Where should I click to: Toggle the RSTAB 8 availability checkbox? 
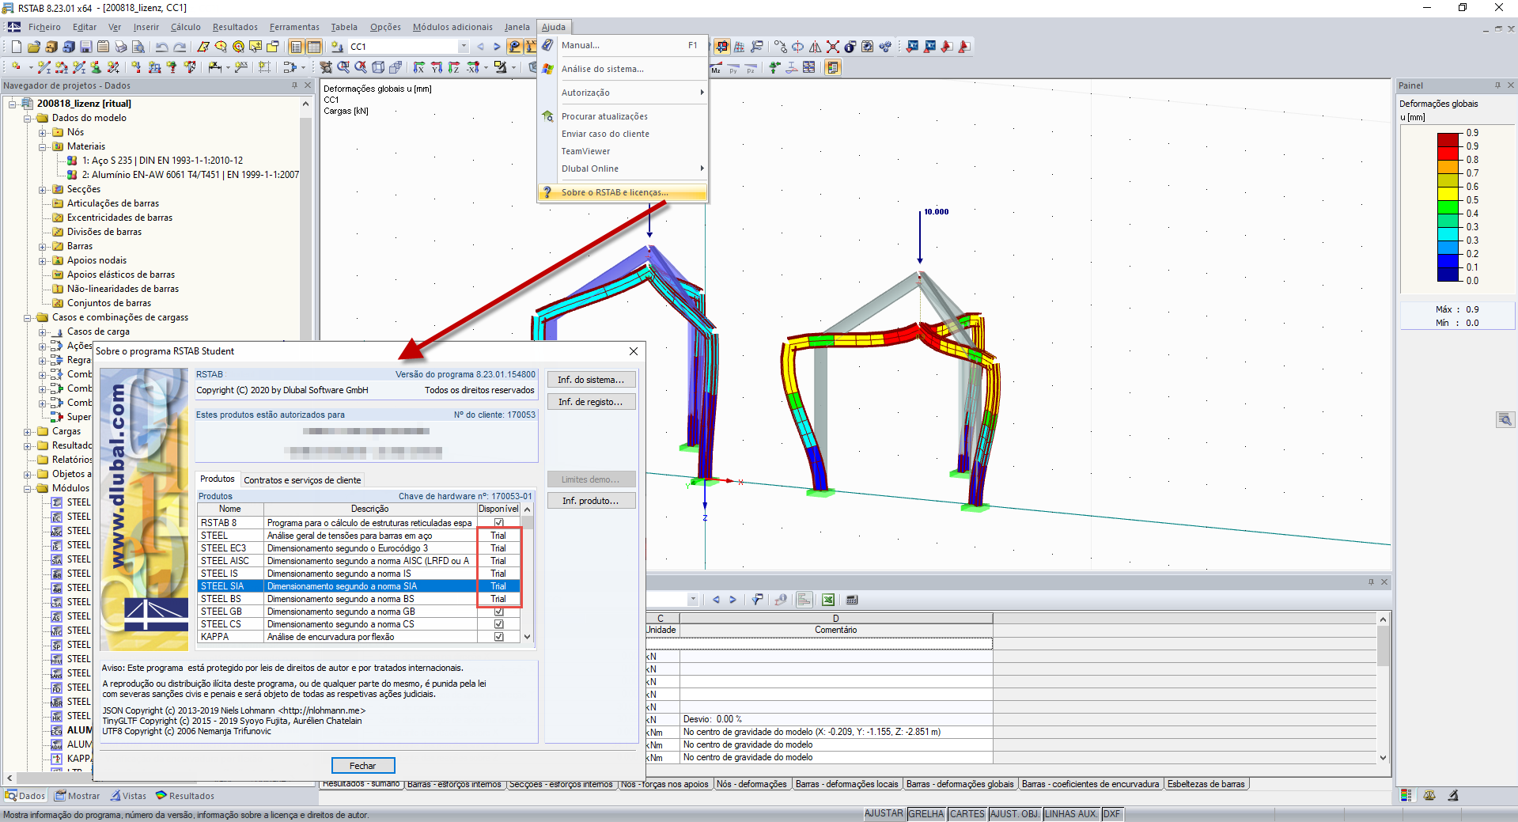(x=498, y=523)
